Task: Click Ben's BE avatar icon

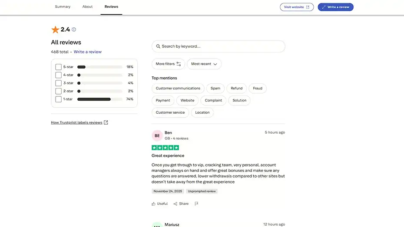Action: [157, 135]
